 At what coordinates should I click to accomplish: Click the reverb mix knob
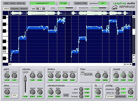[116, 76]
